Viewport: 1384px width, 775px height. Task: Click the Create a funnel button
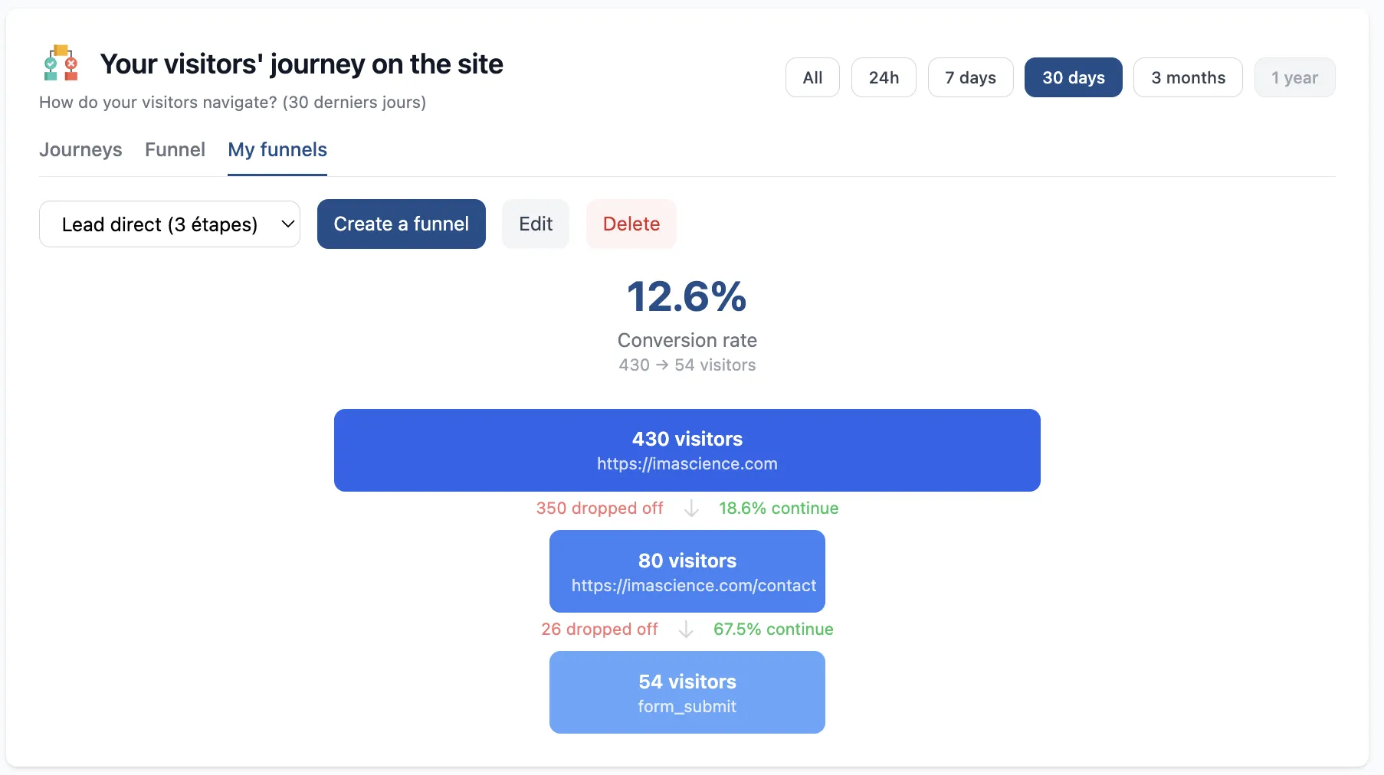tap(401, 224)
